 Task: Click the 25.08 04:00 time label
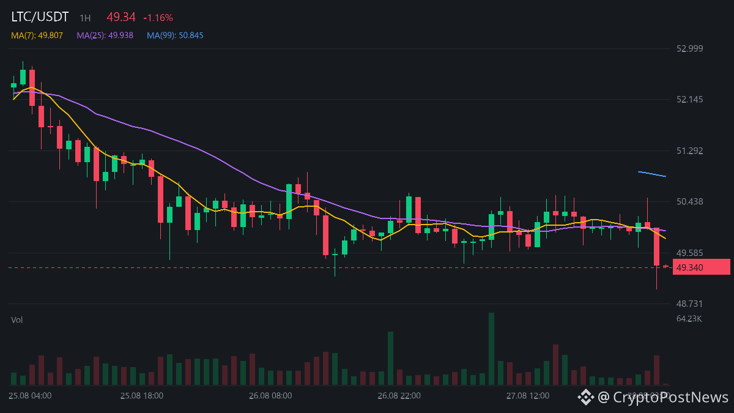click(x=31, y=396)
